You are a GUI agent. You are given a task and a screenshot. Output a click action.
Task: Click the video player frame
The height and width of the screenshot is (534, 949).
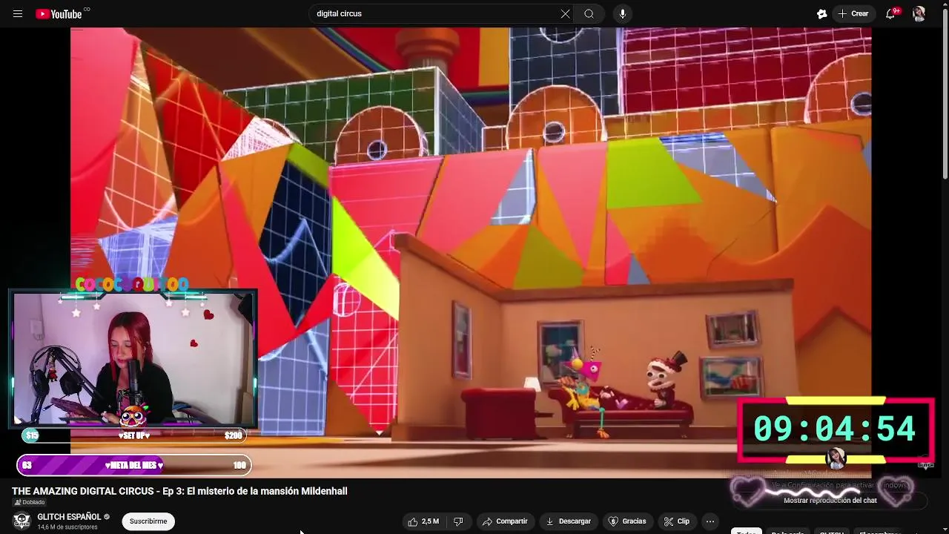coord(471,252)
